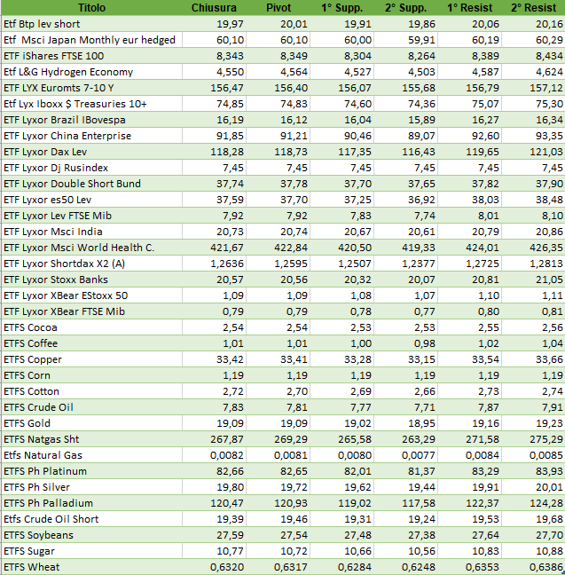
Task: Select the ETFS Sugar title cell
Action: 91,551
